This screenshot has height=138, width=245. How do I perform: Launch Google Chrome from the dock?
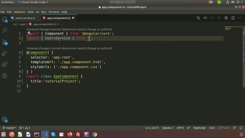click(x=95, y=135)
